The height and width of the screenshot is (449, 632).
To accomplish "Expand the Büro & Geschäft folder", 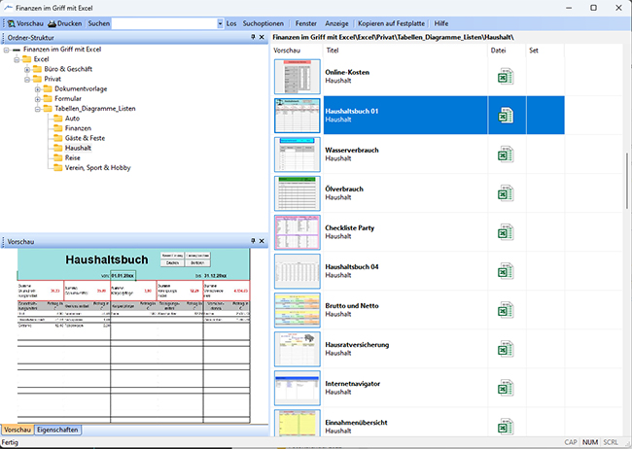I will pos(27,69).
